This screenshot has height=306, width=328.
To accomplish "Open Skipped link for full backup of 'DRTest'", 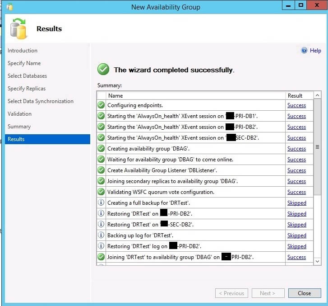I will click(x=296, y=203).
